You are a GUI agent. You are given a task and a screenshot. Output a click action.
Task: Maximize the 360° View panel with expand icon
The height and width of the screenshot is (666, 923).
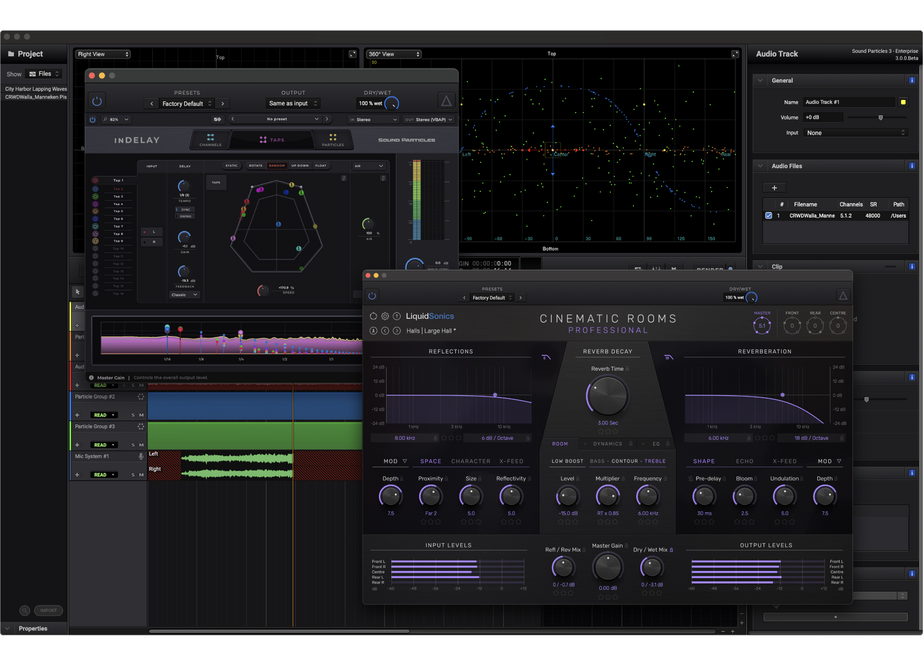pyautogui.click(x=735, y=54)
